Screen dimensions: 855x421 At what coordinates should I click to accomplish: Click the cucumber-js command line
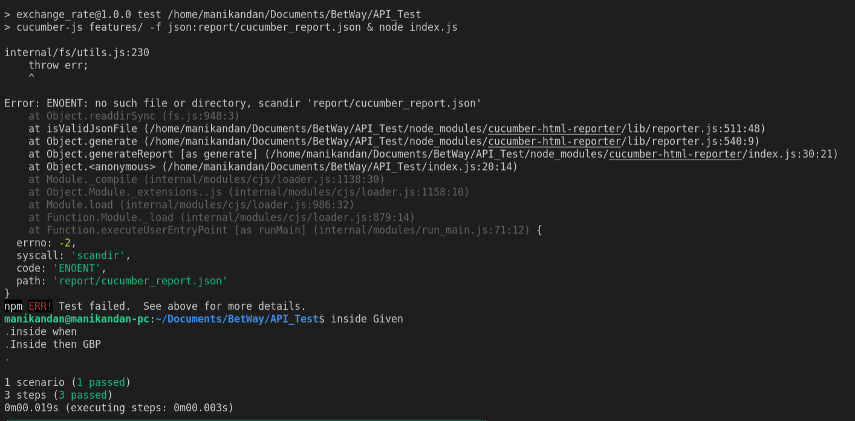230,27
